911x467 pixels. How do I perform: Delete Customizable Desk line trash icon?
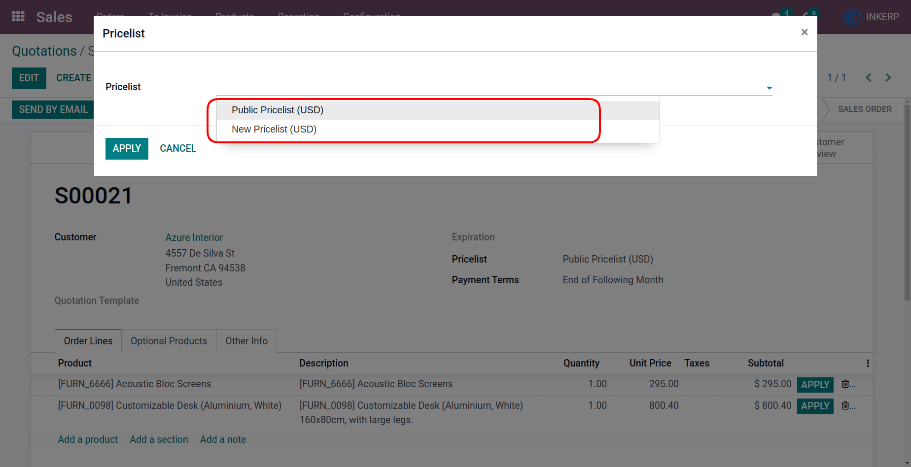click(x=845, y=405)
